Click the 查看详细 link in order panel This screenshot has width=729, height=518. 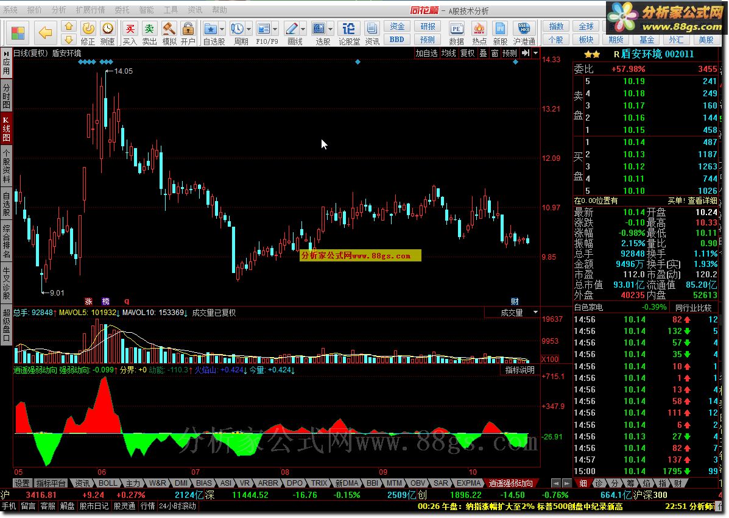(x=702, y=200)
